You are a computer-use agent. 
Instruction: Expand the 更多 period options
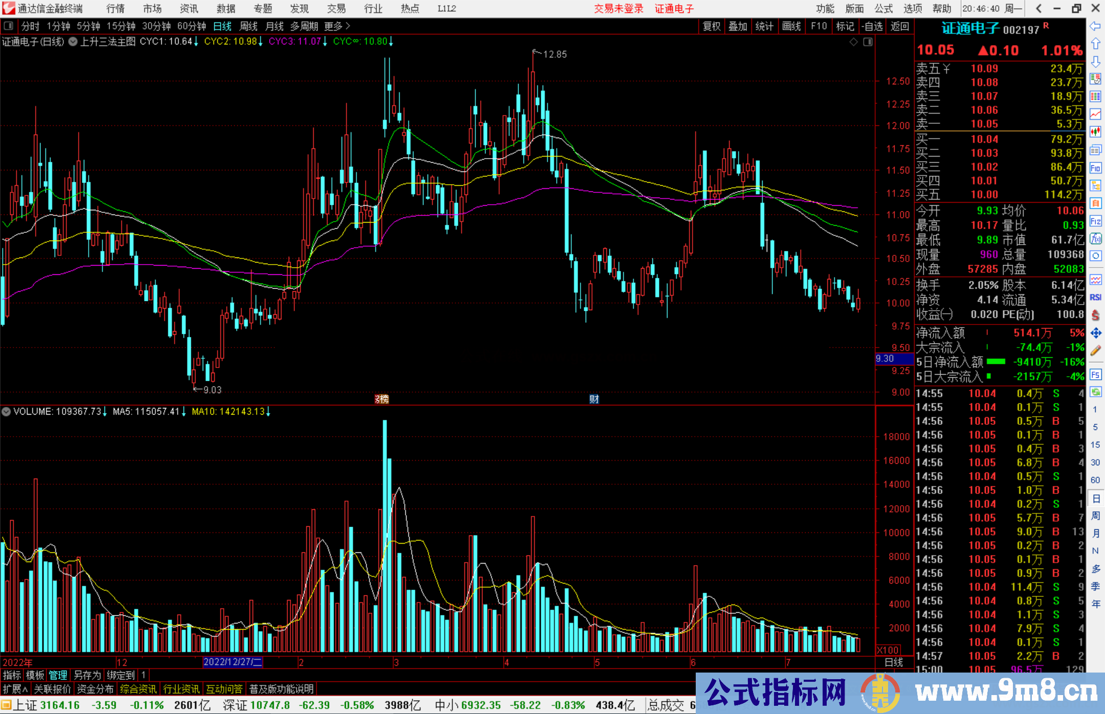point(337,26)
